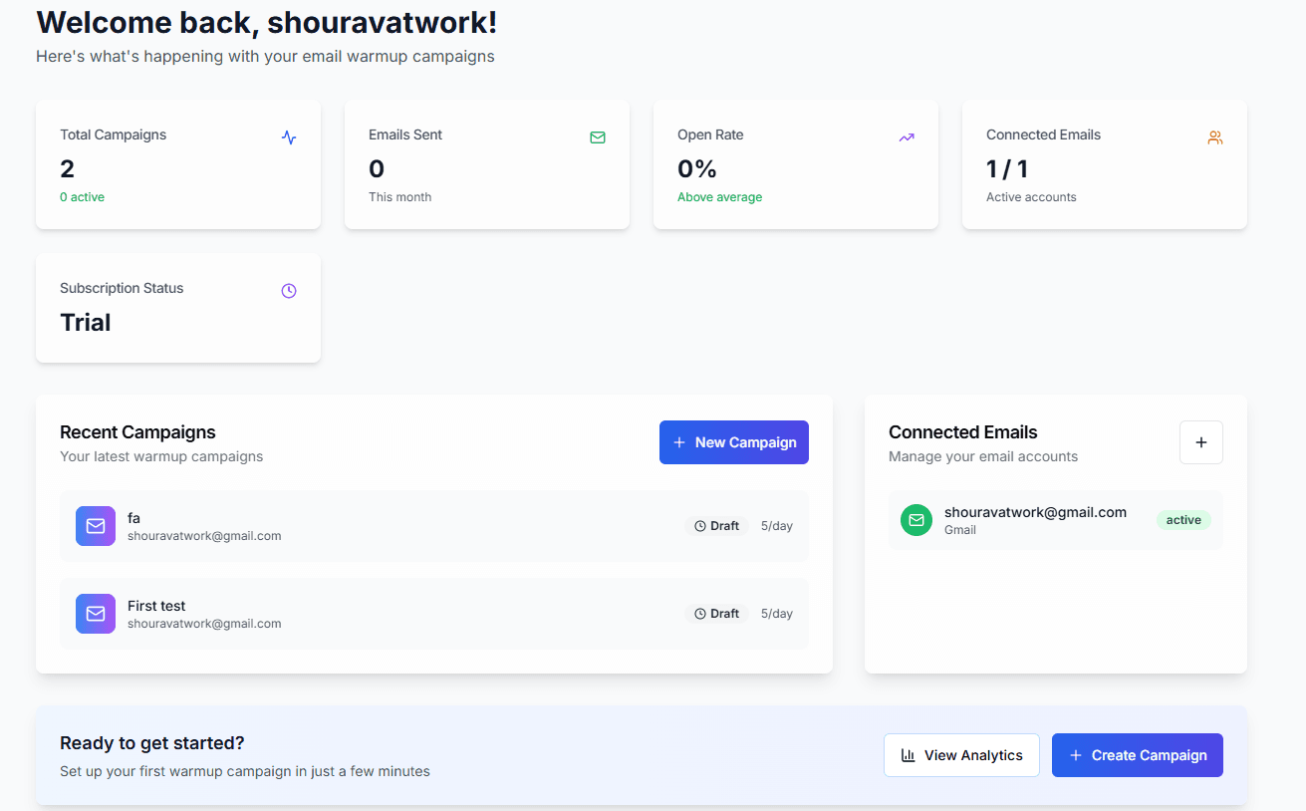The width and height of the screenshot is (1306, 811).
Task: Click the envelope icon beside 'First test' campaign
Action: (95, 613)
